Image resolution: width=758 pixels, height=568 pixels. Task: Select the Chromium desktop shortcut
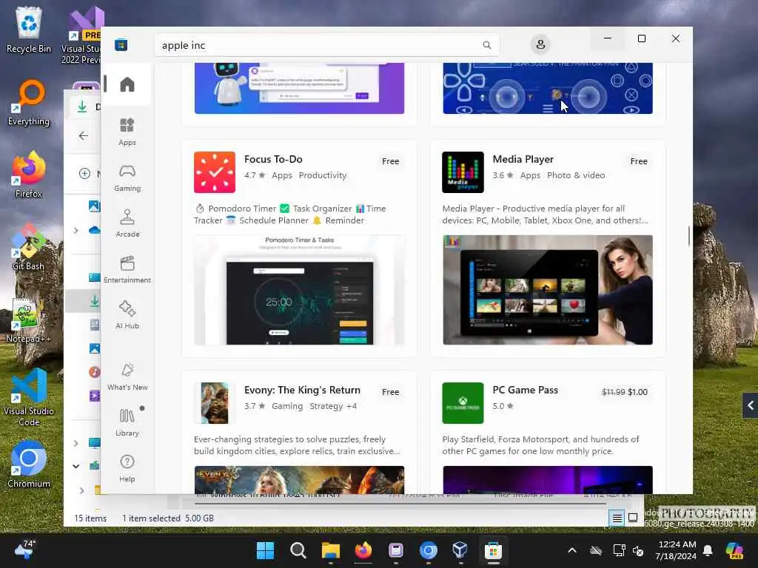(x=29, y=464)
